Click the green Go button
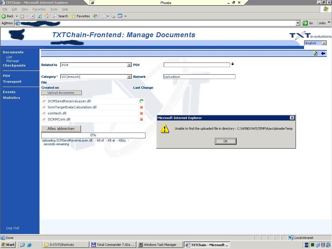The image size is (332, 249). (x=308, y=23)
